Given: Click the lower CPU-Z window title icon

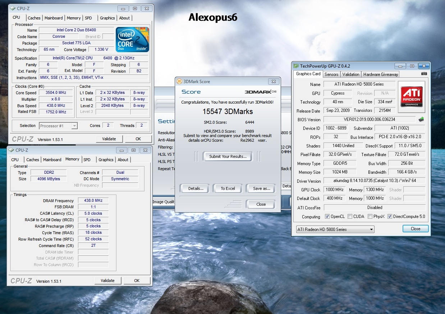Looking at the screenshot, I should click(x=11, y=150).
